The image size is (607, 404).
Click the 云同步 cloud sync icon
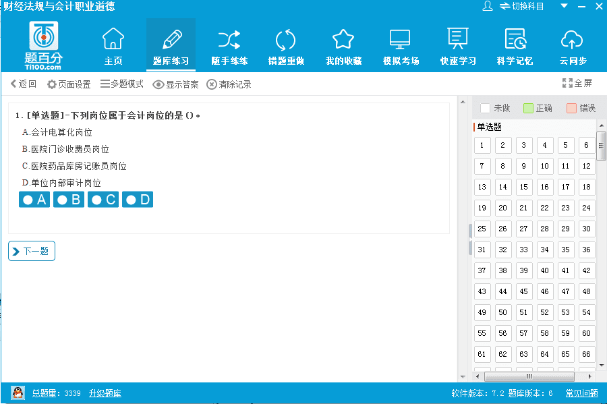point(572,45)
